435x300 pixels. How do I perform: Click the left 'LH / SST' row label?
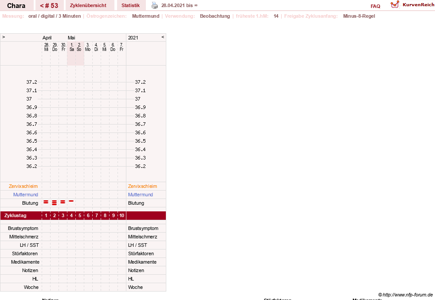coord(29,245)
